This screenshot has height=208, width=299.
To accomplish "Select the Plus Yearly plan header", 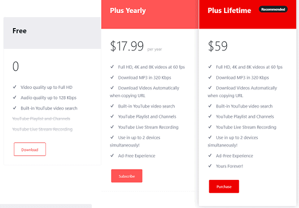I will tap(150, 14).
